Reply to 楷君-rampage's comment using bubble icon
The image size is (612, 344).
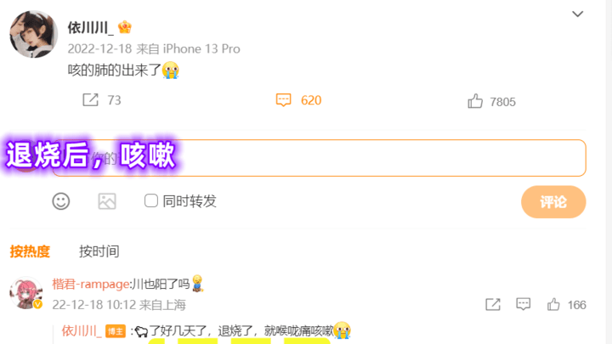coord(523,304)
